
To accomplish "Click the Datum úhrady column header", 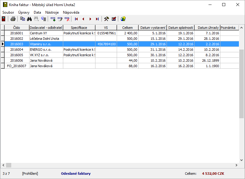I will coord(207,28).
